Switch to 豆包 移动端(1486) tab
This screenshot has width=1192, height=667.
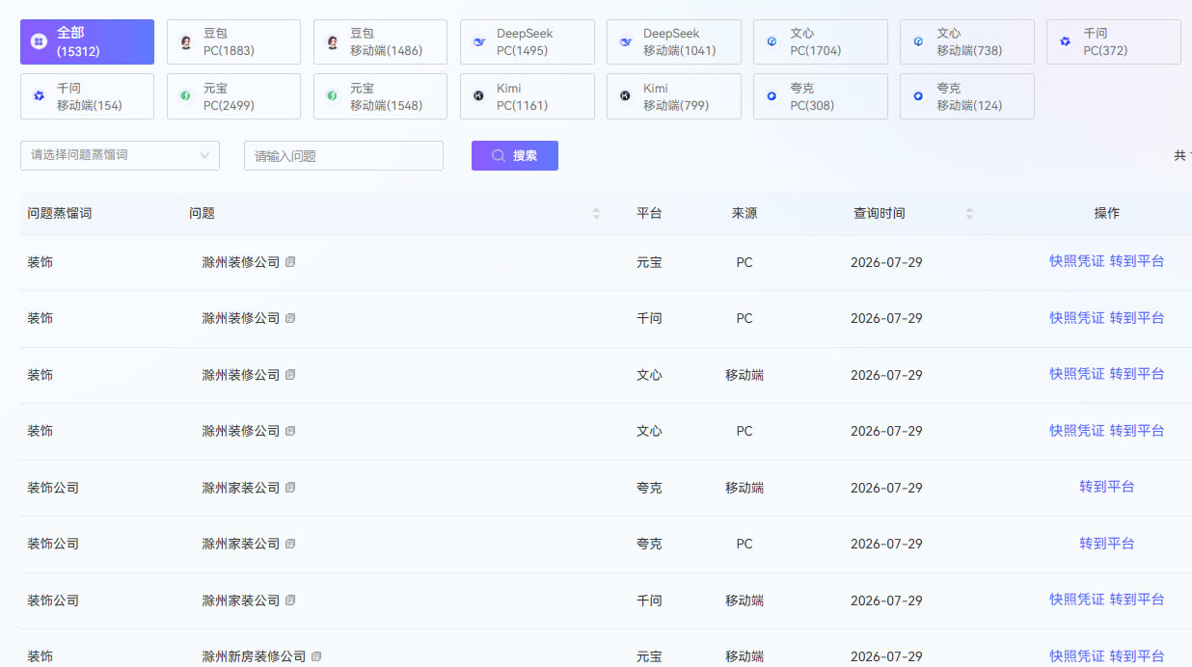380,42
